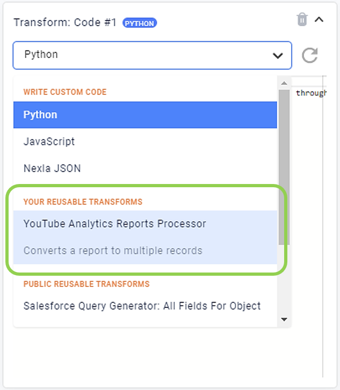The width and height of the screenshot is (340, 390).
Task: Open the Python language dropdown
Action: (152, 55)
